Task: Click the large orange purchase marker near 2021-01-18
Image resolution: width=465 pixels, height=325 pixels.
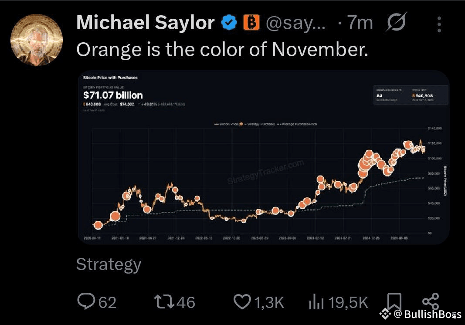Action: pyautogui.click(x=115, y=216)
